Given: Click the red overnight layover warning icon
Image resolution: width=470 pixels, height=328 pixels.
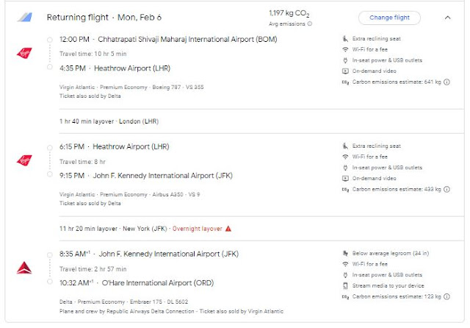Looking at the screenshot, I should pos(228,229).
